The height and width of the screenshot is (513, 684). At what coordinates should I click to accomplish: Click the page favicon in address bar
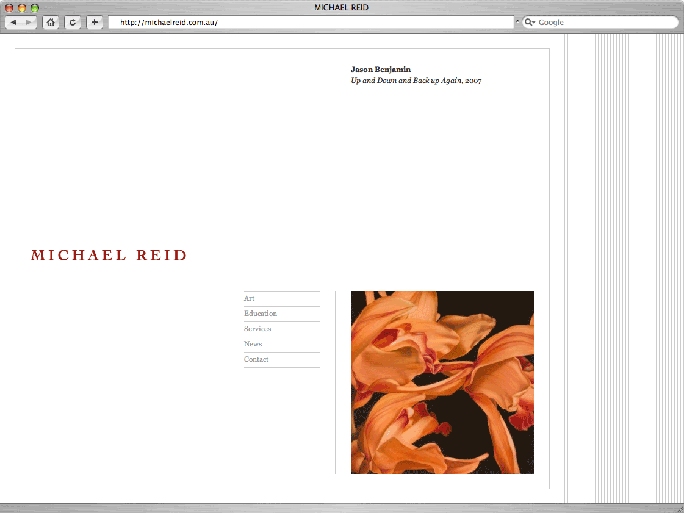pyautogui.click(x=114, y=22)
